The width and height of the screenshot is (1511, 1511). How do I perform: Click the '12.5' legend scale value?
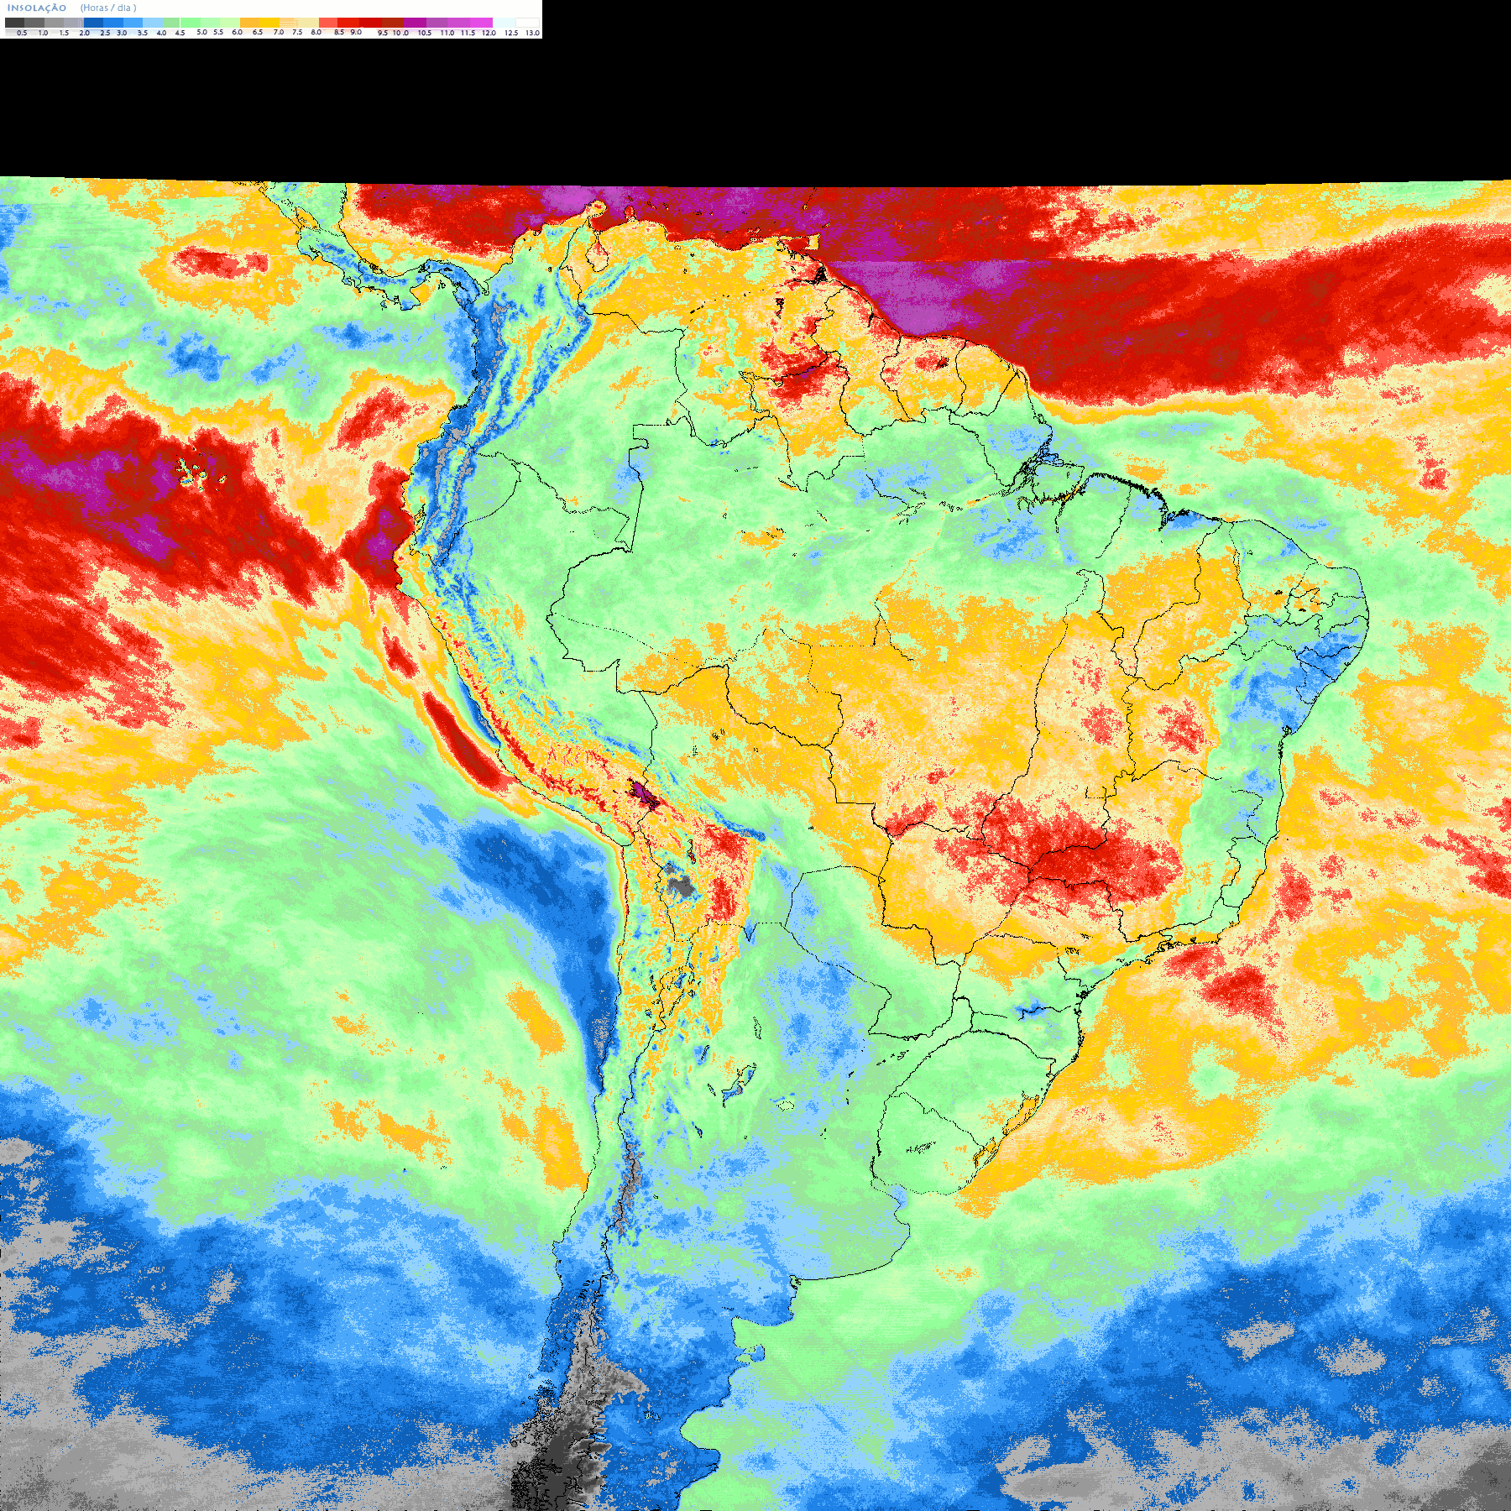[x=511, y=33]
